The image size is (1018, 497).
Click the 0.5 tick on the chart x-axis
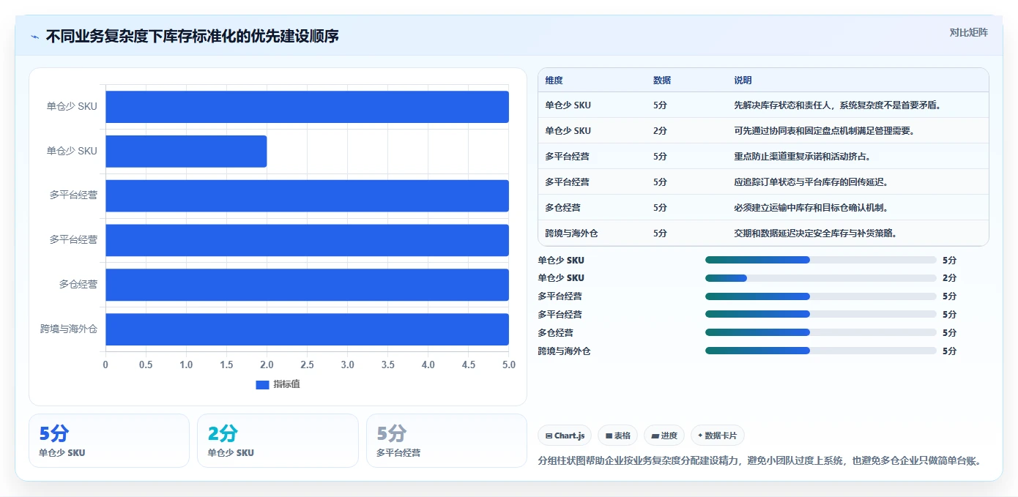pyautogui.click(x=146, y=365)
